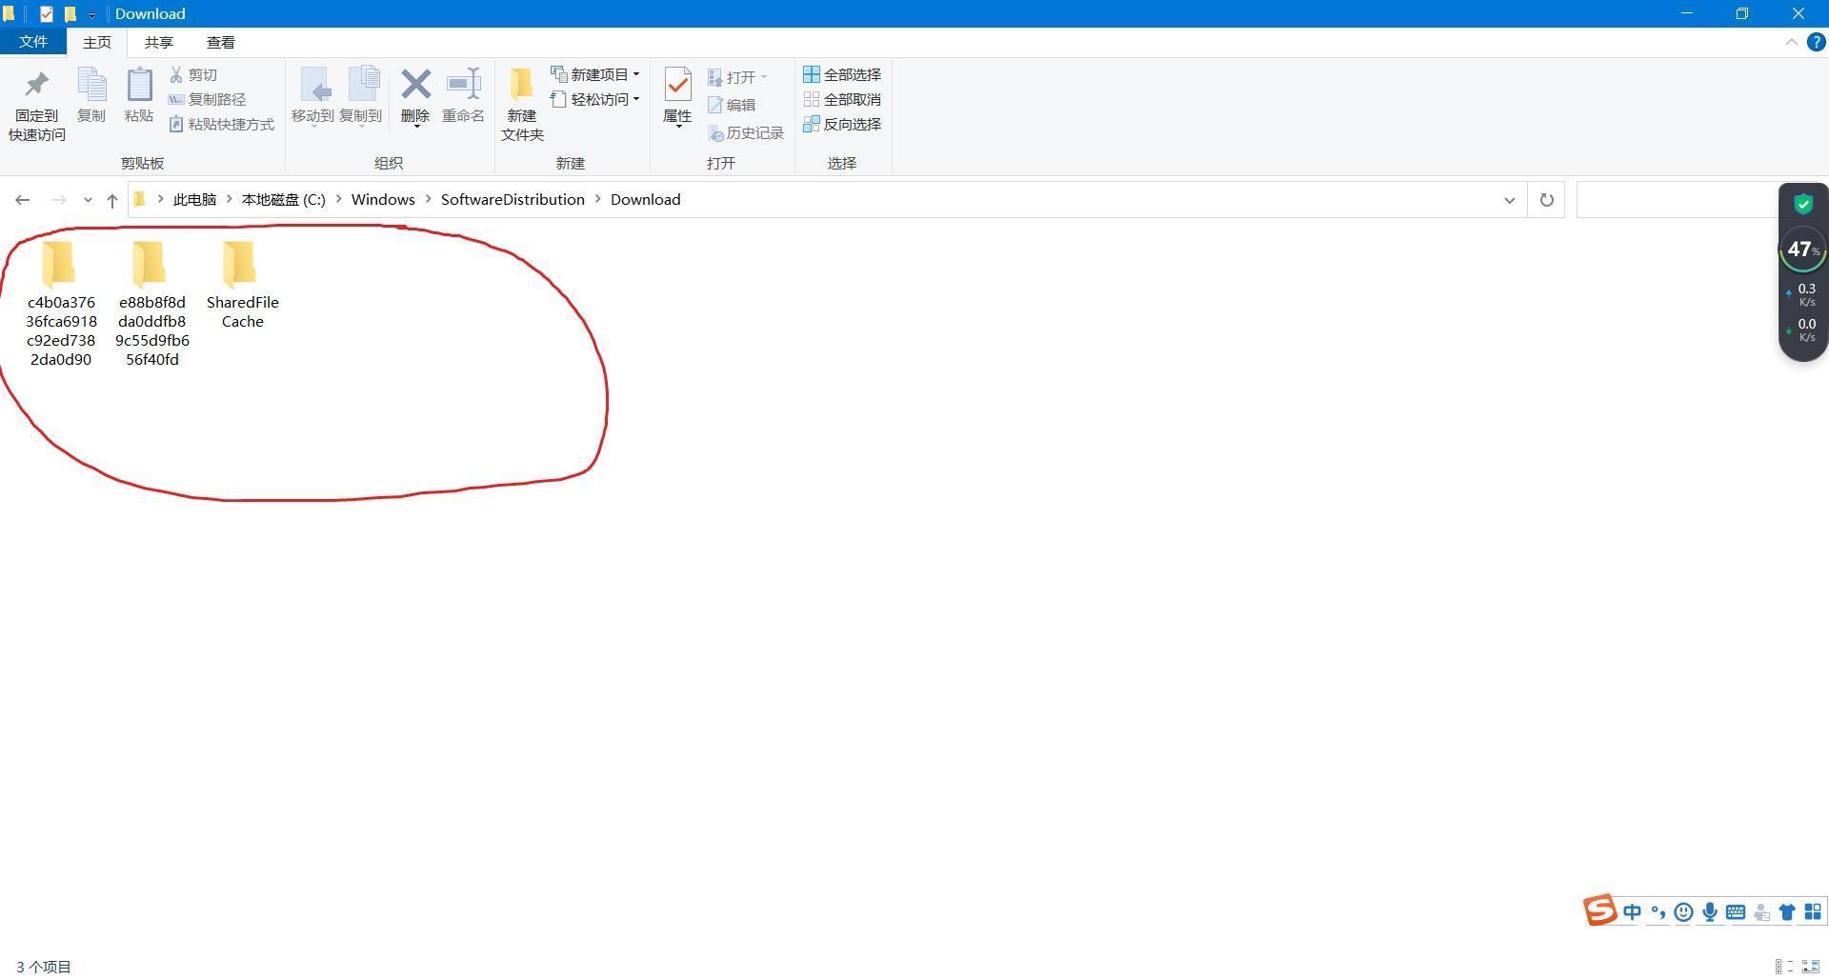The height and width of the screenshot is (979, 1829).
Task: Click 反向选择 invert selection
Action: pyautogui.click(x=842, y=124)
